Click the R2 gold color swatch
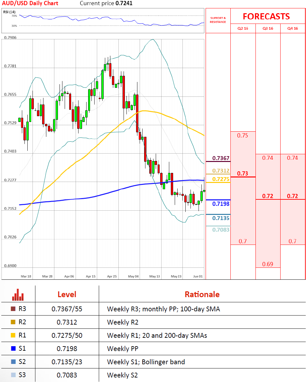Viewport: 306px width, 382px height. point(13,322)
